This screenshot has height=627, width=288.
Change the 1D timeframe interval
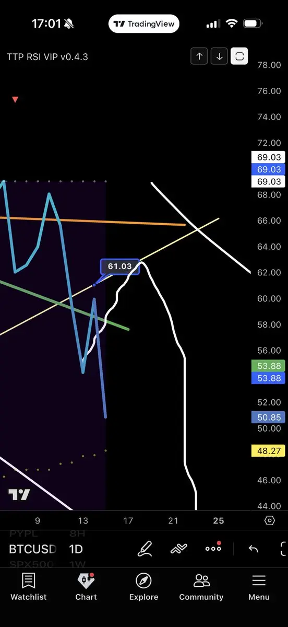pyautogui.click(x=76, y=549)
